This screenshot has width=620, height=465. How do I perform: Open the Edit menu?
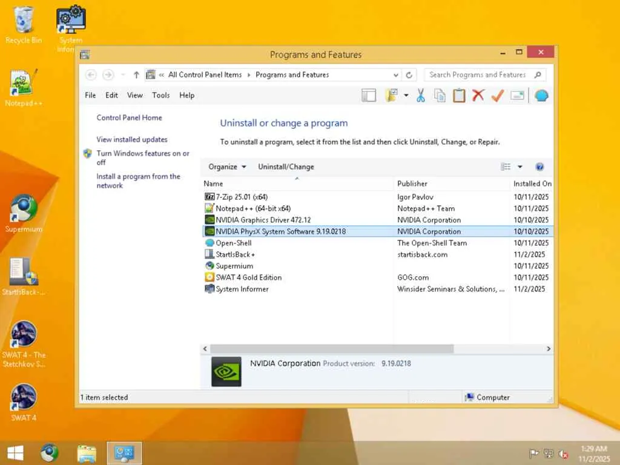click(111, 95)
